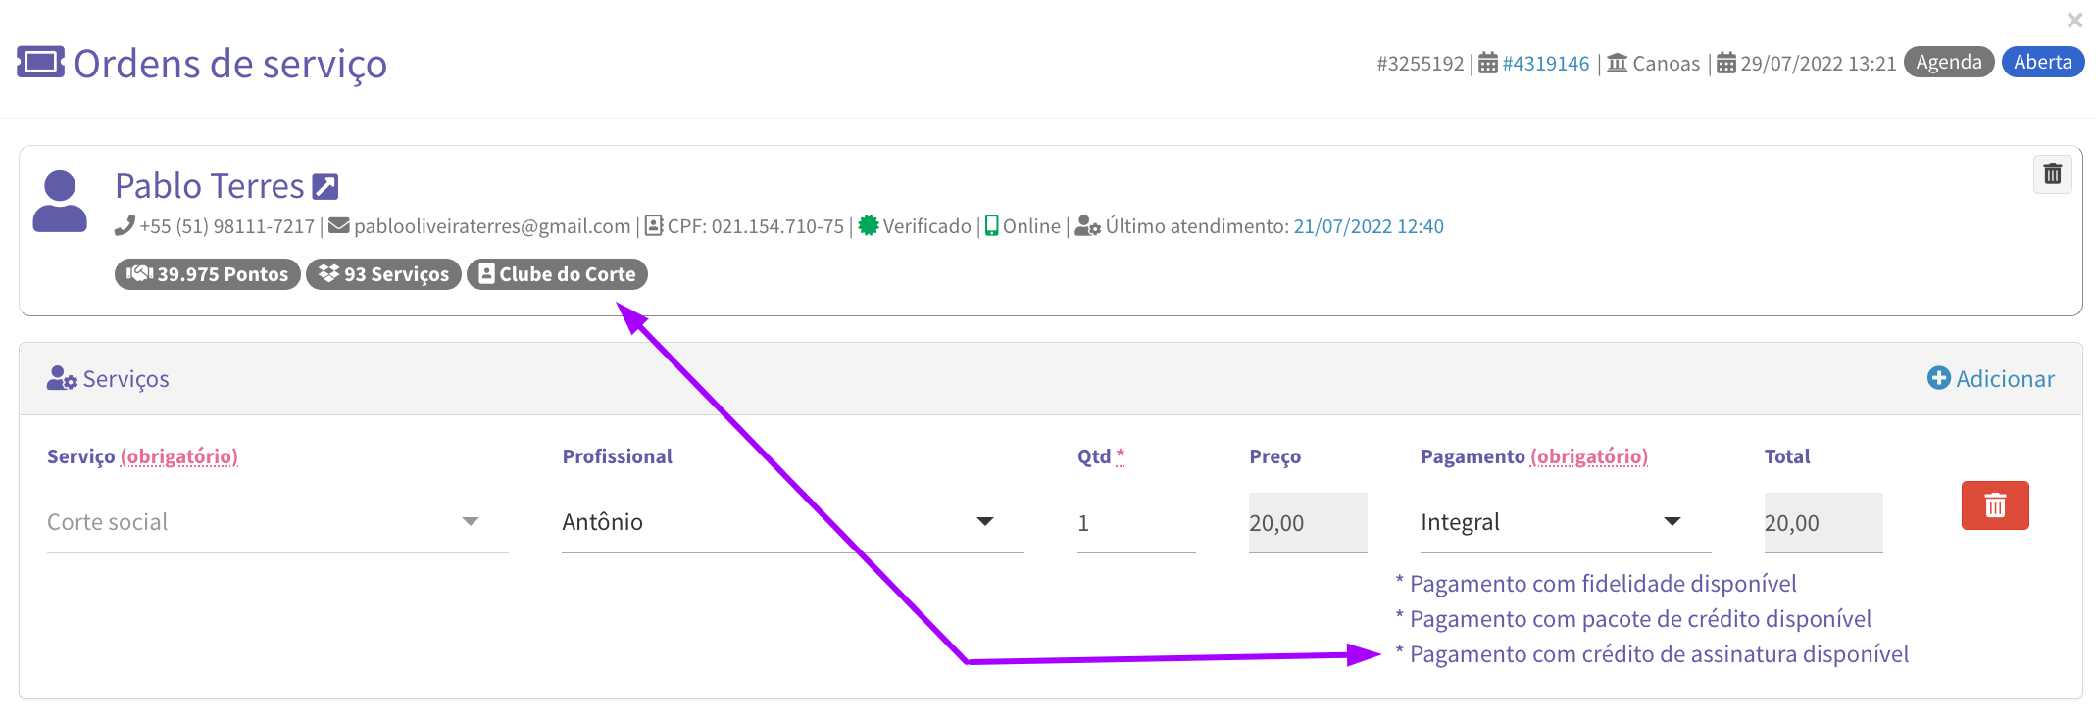Viewport: 2096px width, 717px height.
Task: Open the Profissional dropdown showing Antônio
Action: (x=792, y=522)
